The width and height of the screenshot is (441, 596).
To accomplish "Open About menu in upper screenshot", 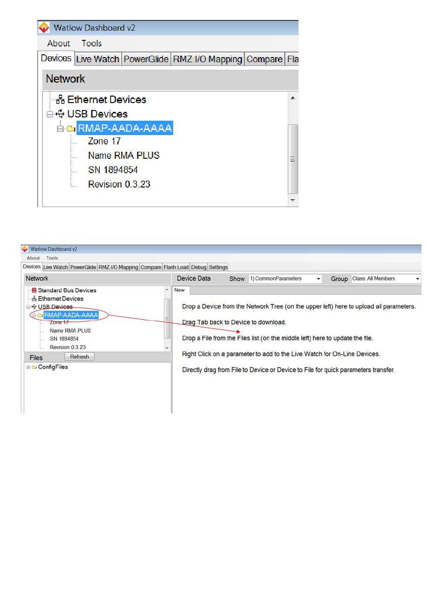I will 58,43.
